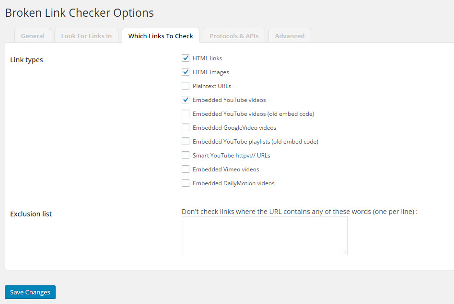The height and width of the screenshot is (304, 454).
Task: Check Embedded YouTube playlists (old embed code)
Action: pyautogui.click(x=186, y=141)
